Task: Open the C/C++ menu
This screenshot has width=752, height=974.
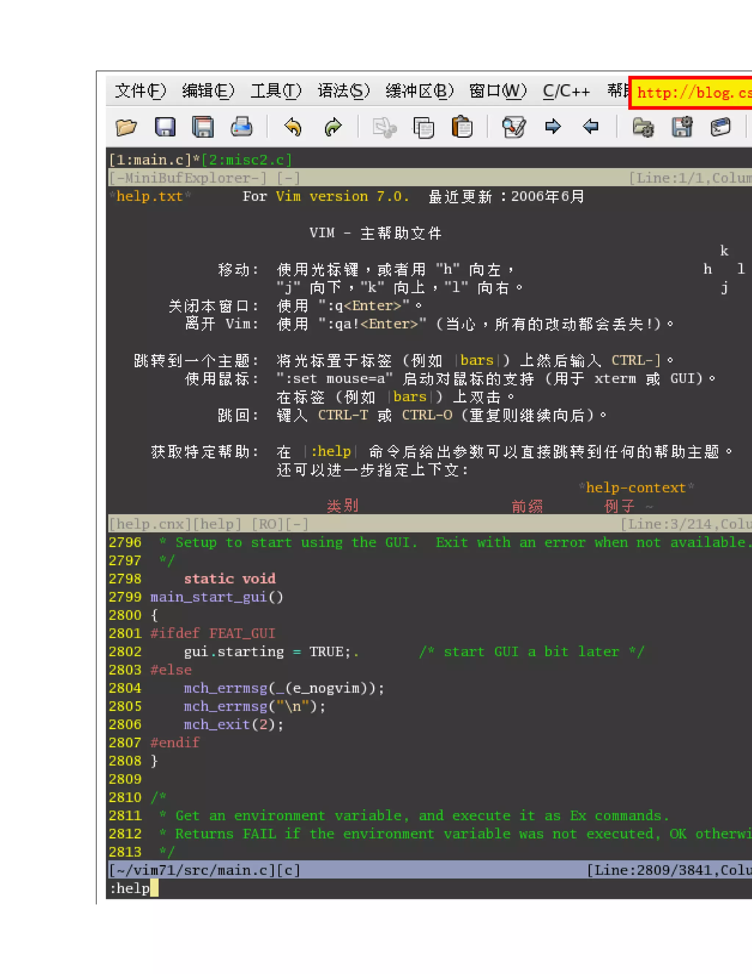Action: coord(566,91)
